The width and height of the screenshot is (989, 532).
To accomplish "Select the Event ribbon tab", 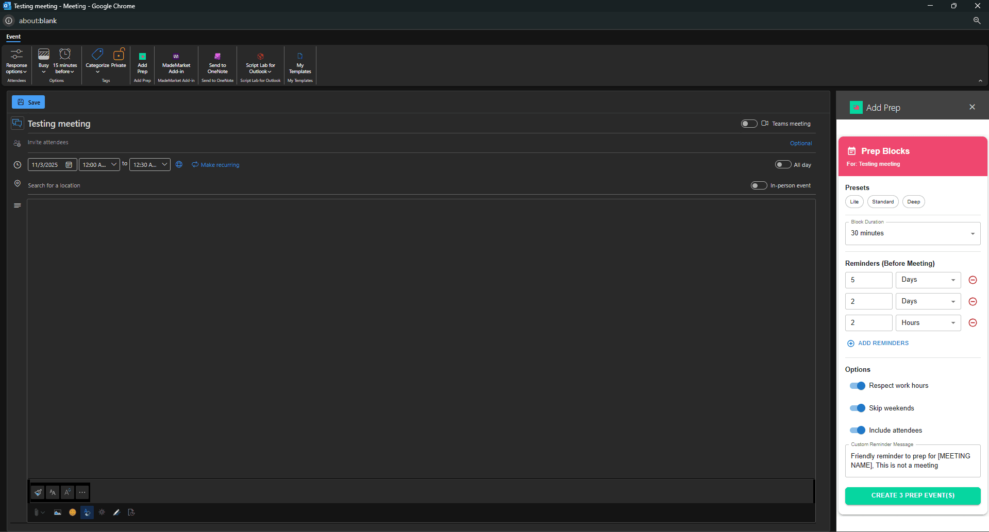I will pos(13,37).
